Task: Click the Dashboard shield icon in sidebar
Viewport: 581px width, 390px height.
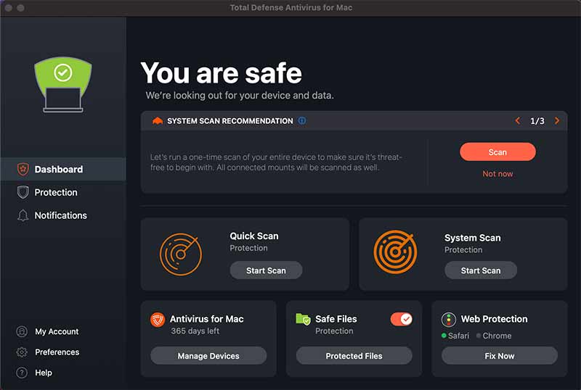Action: (23, 169)
